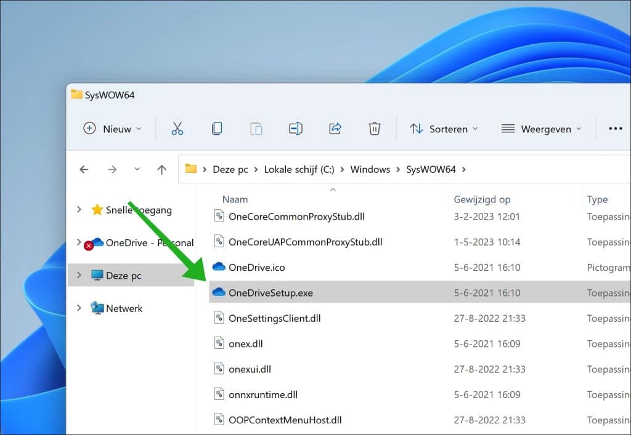Collapse the OneDrive - Personal sidebar entry chevron
The image size is (631, 435).
tap(79, 242)
